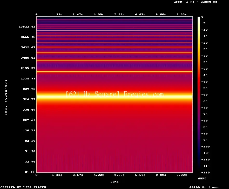
Task: Click frequency label "130.52"
Action: point(29,130)
